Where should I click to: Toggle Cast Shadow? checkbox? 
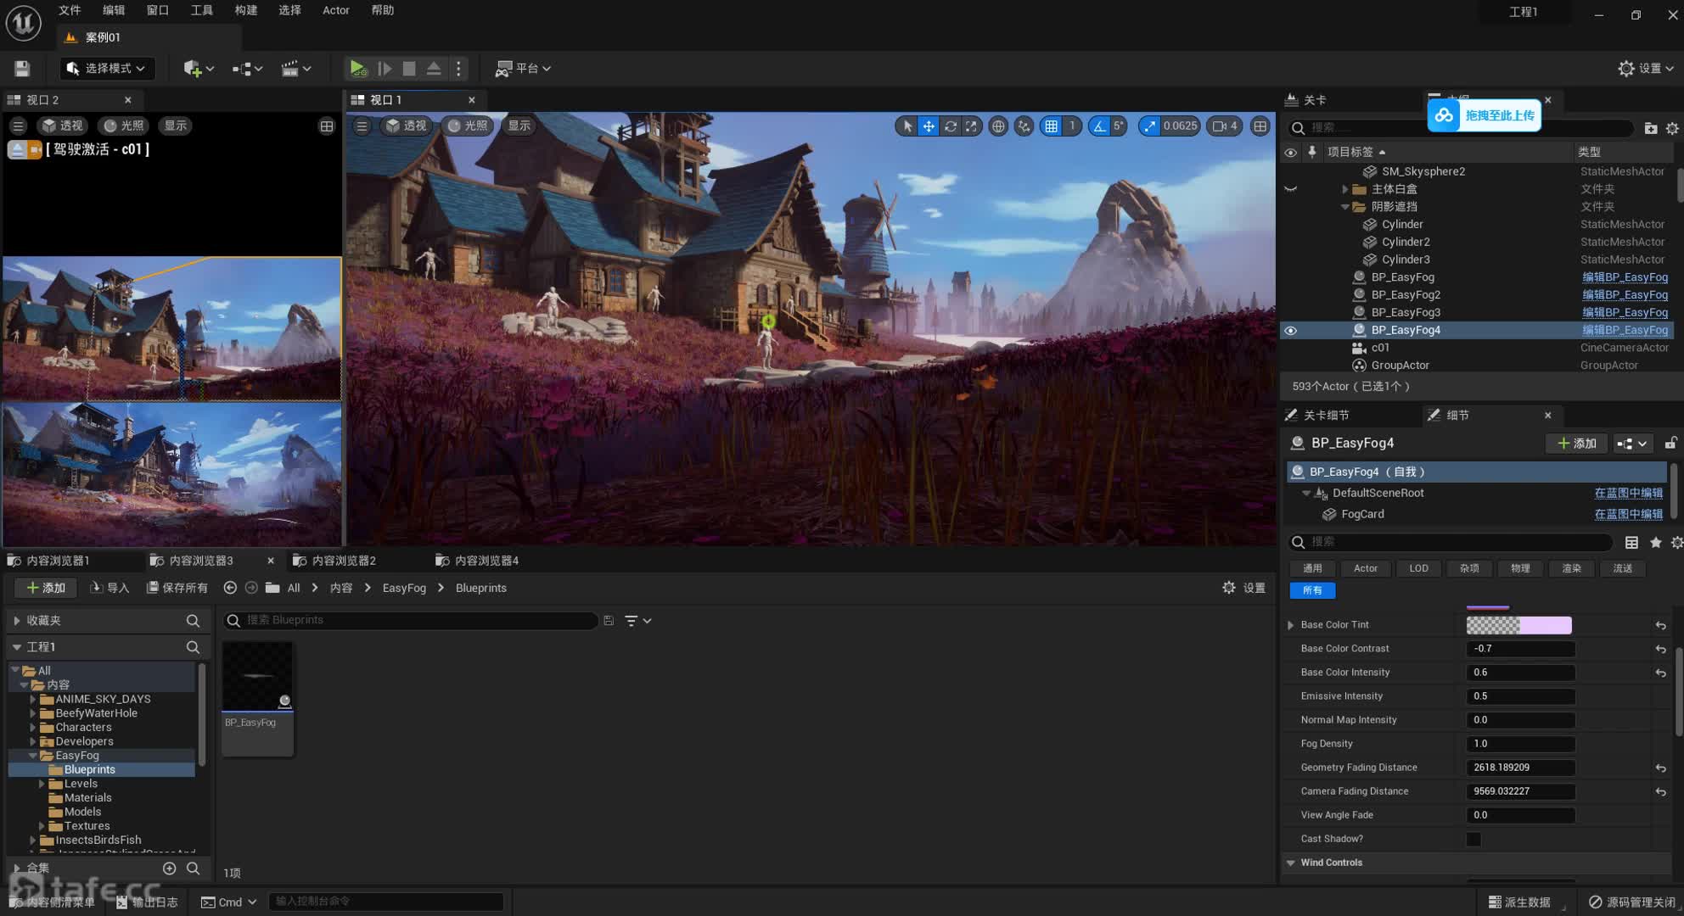click(x=1473, y=839)
